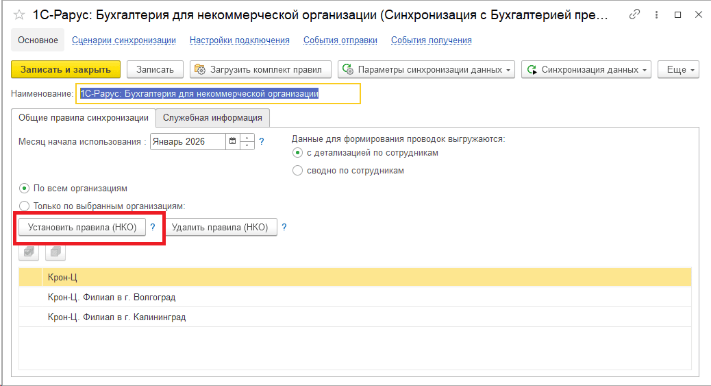The height and width of the screenshot is (386, 711).
Task: Choose 'Только по выбранным организациям' radio button
Action: tap(24, 206)
